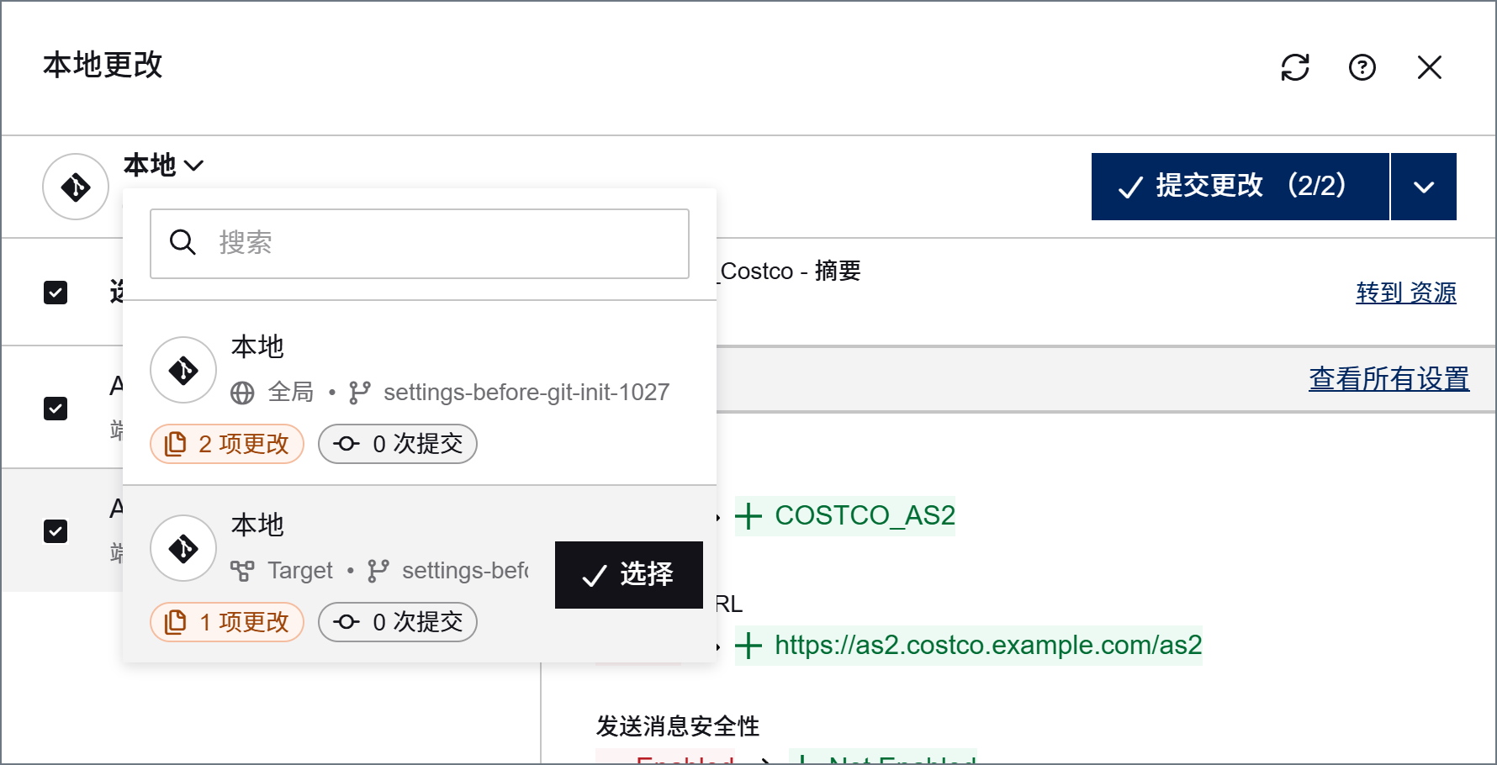Open the 转到 资源 link
The width and height of the screenshot is (1497, 765).
click(x=1406, y=293)
